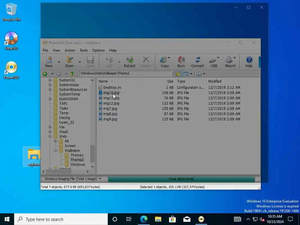This screenshot has width=300, height=225.
Task: Click the New toolbar icon
Action: pyautogui.click(x=49, y=62)
